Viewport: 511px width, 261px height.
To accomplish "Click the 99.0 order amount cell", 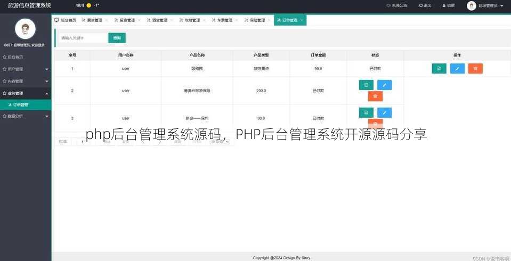I will pos(318,69).
